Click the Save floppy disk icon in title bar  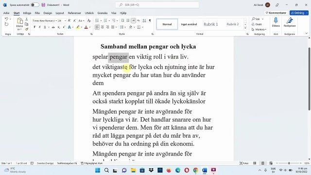43,5
